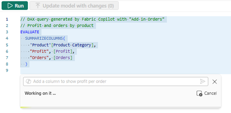Click line number 1 in gutter
Viewport: 231px width, 113px height.
7,19
